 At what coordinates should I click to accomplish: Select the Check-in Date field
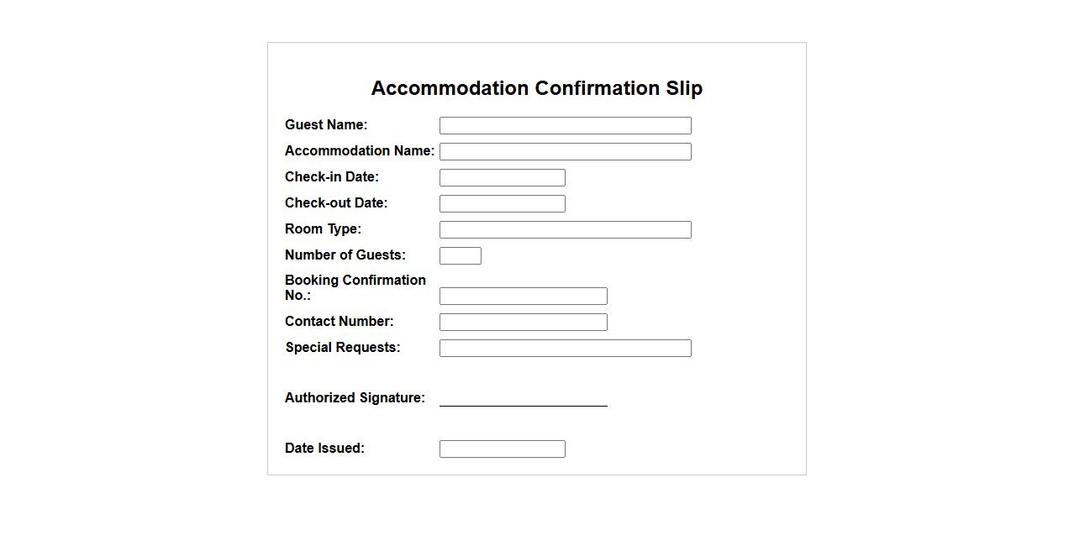point(502,178)
